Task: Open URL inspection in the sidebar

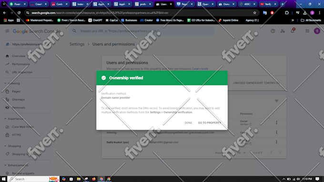Action: point(22,72)
